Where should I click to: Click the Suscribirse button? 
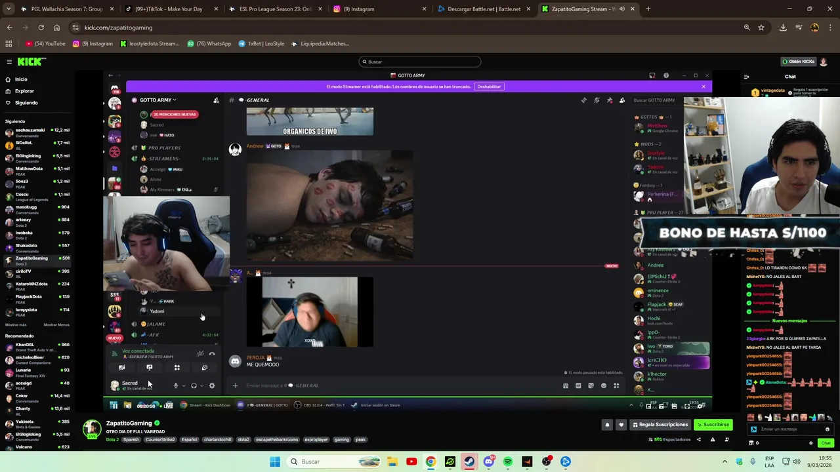point(713,425)
